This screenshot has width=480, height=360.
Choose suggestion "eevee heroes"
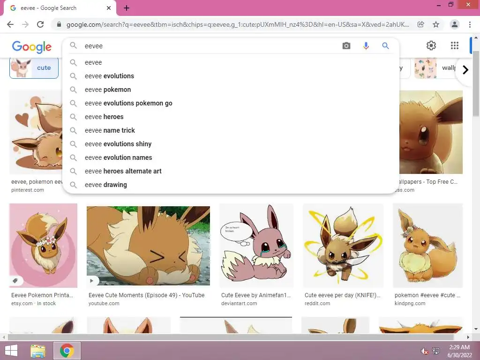tap(231, 117)
